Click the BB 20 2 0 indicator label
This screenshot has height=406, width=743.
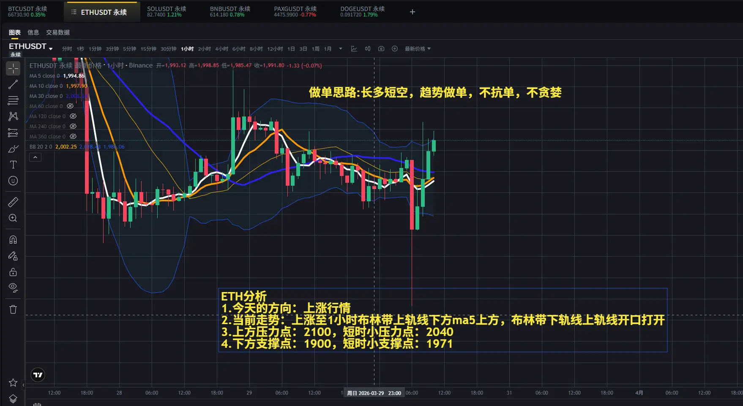click(41, 147)
